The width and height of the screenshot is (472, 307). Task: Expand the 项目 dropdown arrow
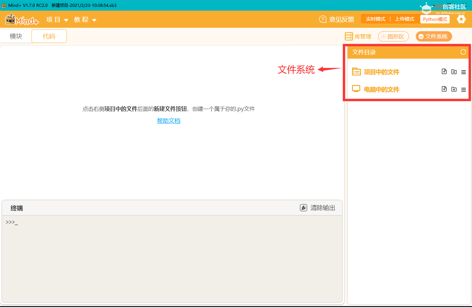66,20
